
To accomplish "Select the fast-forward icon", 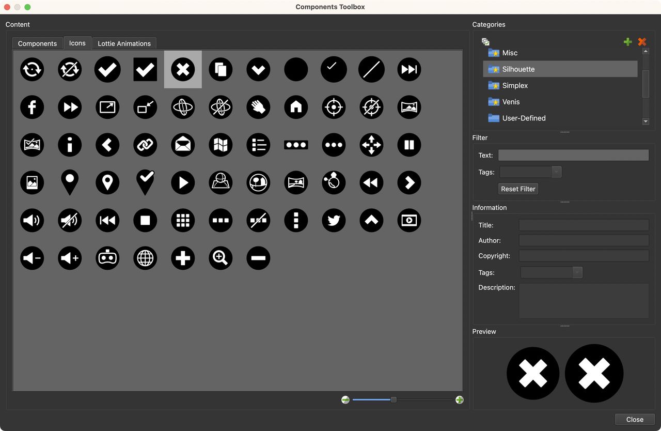I will (70, 107).
